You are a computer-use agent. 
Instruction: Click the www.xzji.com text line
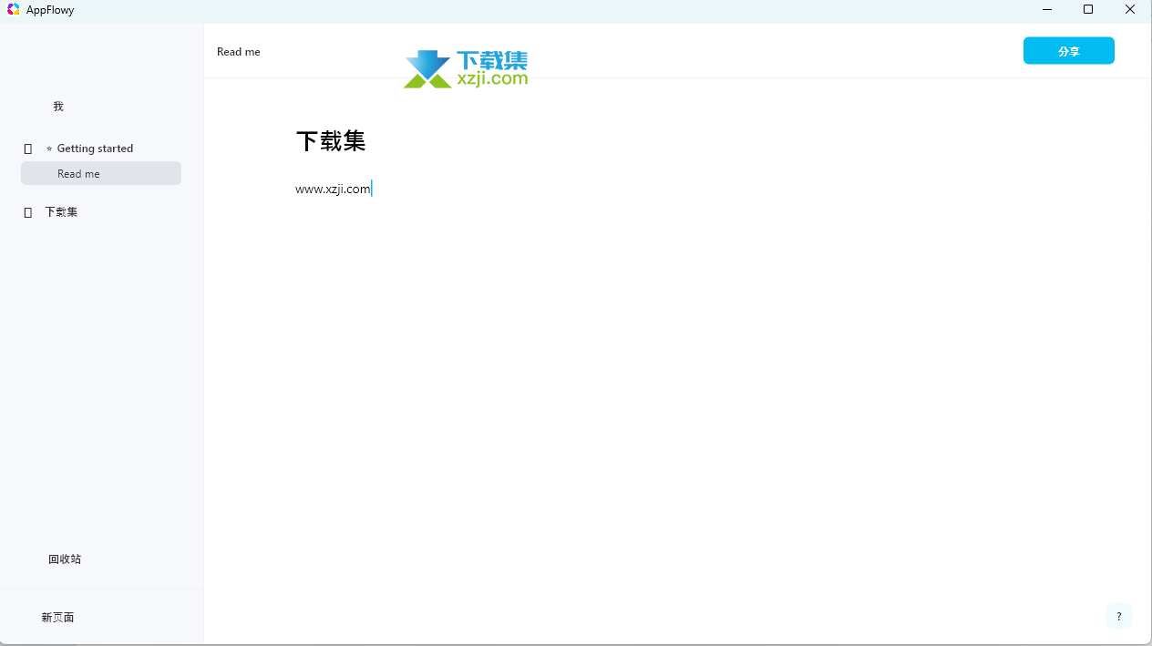pyautogui.click(x=333, y=189)
